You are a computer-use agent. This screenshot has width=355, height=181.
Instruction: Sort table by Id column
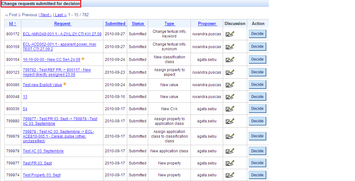pyautogui.click(x=13, y=24)
